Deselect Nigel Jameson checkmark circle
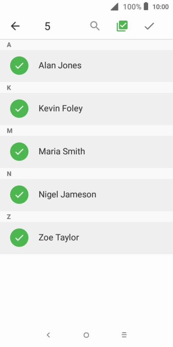This screenshot has height=347, width=173. point(19,195)
